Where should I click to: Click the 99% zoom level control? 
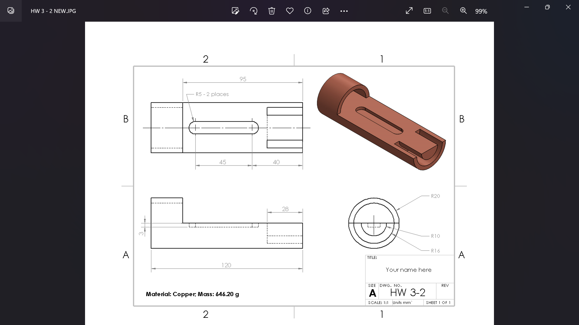(481, 11)
